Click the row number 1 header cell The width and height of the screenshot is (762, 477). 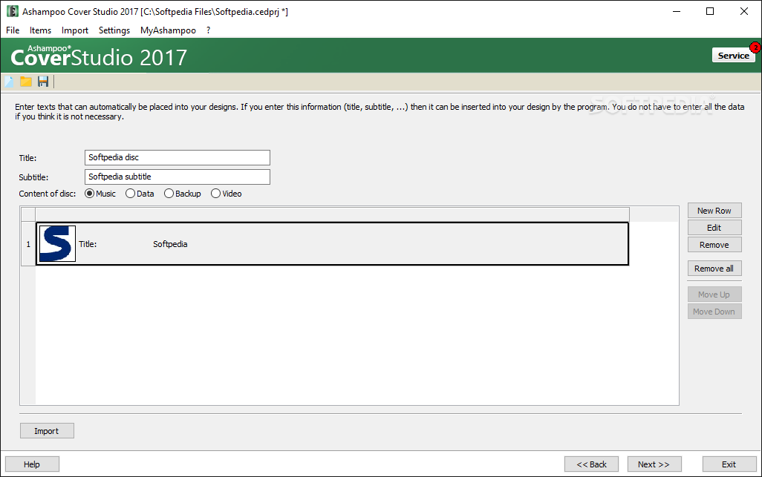click(28, 244)
